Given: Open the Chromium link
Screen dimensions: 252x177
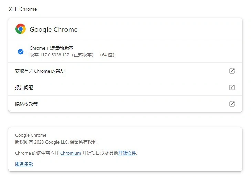Looking at the screenshot, I should coord(71,153).
